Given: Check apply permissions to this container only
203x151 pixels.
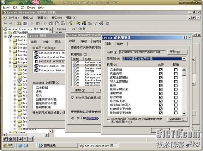Looking at the screenshot, I should coord(108,120).
